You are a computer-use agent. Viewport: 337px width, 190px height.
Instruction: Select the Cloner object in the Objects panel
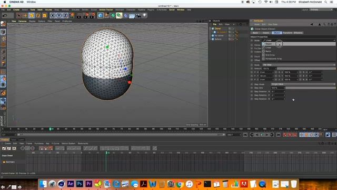click(217, 28)
